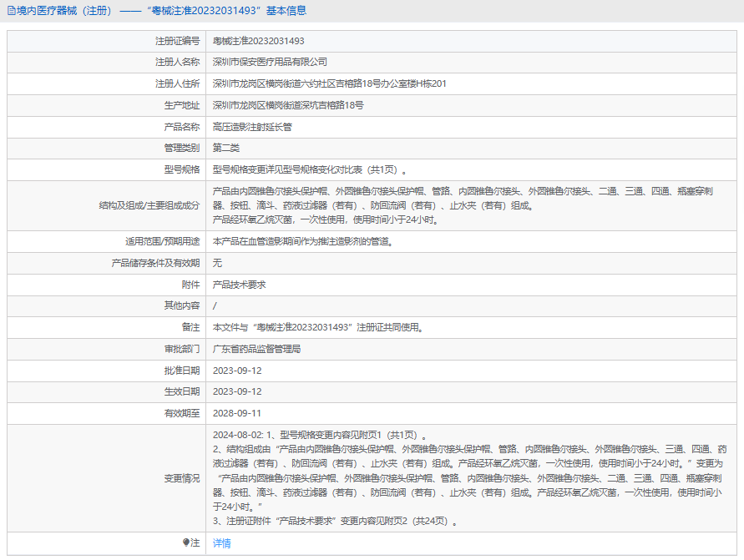Select the 生效日期 value 2023-09-12
This screenshot has width=744, height=560.
click(237, 391)
